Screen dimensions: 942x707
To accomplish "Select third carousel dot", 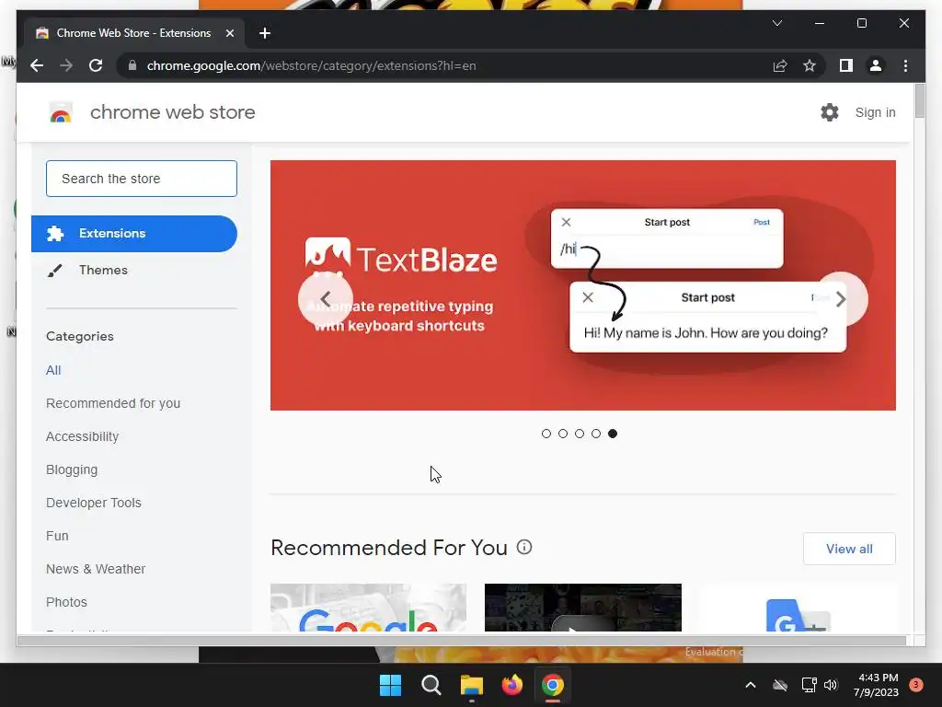I will click(580, 434).
